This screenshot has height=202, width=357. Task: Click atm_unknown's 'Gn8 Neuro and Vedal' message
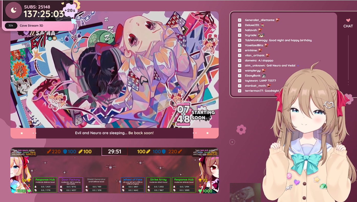click(x=281, y=66)
